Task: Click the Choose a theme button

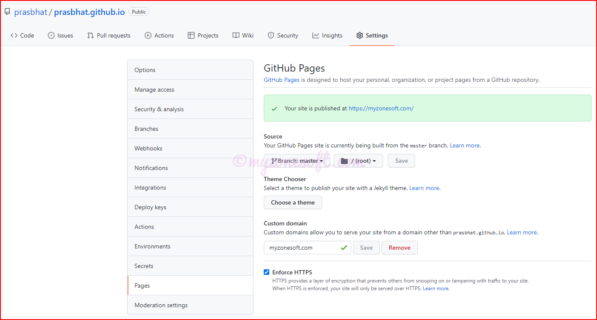Action: pos(293,202)
